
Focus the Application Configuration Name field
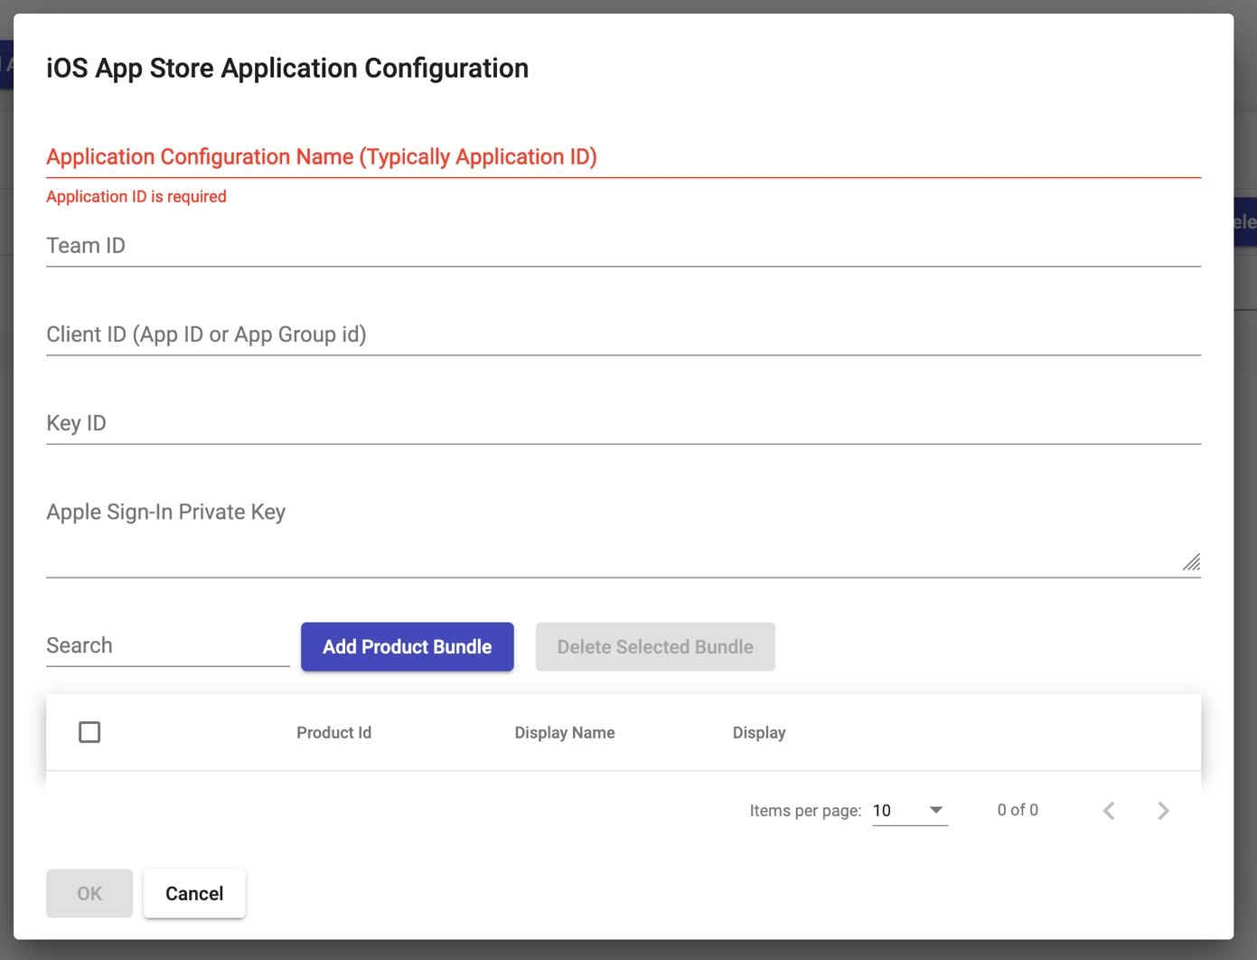pyautogui.click(x=623, y=157)
